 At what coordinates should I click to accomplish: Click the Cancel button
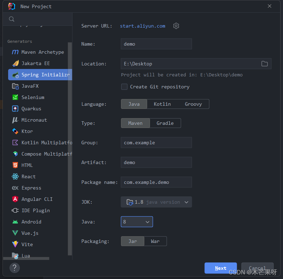(x=258, y=268)
